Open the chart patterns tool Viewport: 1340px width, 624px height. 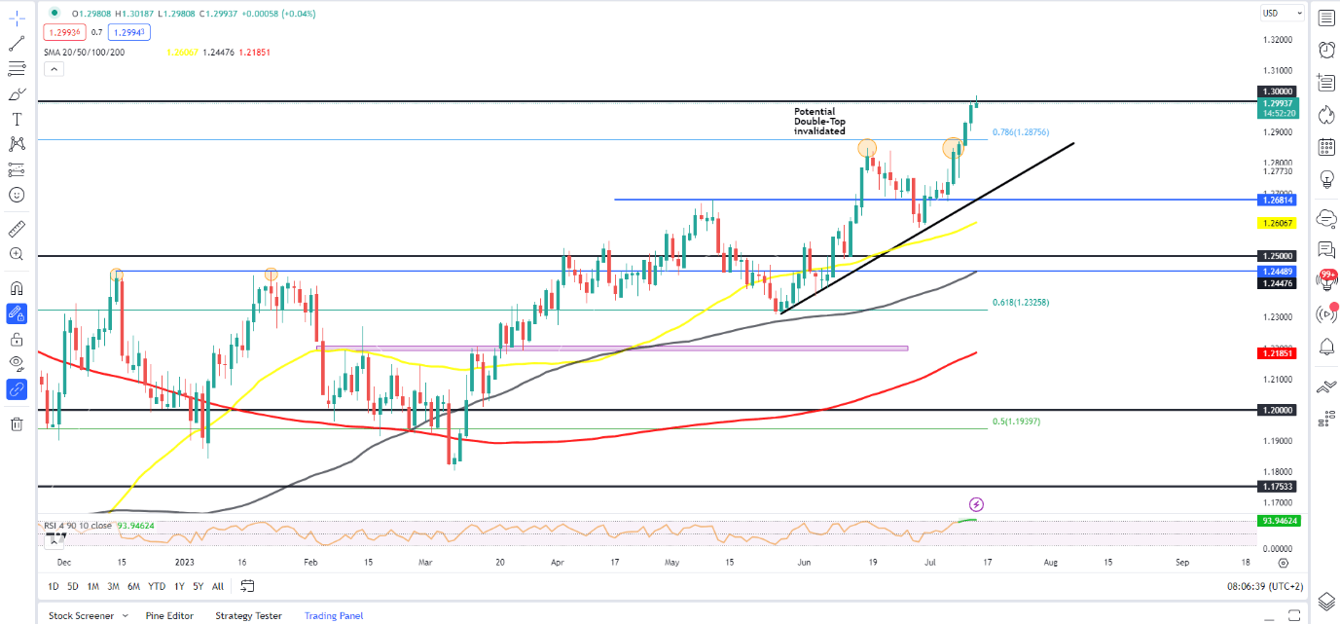[x=17, y=144]
